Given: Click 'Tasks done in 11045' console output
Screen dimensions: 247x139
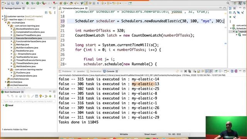Looking at the screenshot, I should [78, 122].
